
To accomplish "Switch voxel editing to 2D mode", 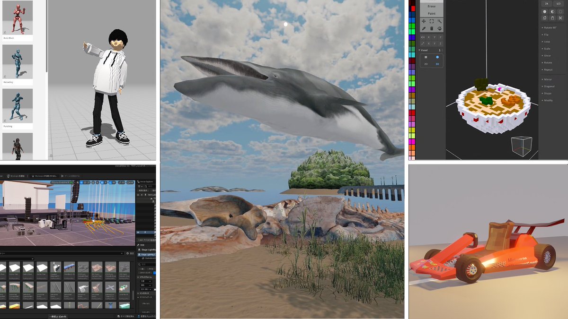I will click(425, 57).
